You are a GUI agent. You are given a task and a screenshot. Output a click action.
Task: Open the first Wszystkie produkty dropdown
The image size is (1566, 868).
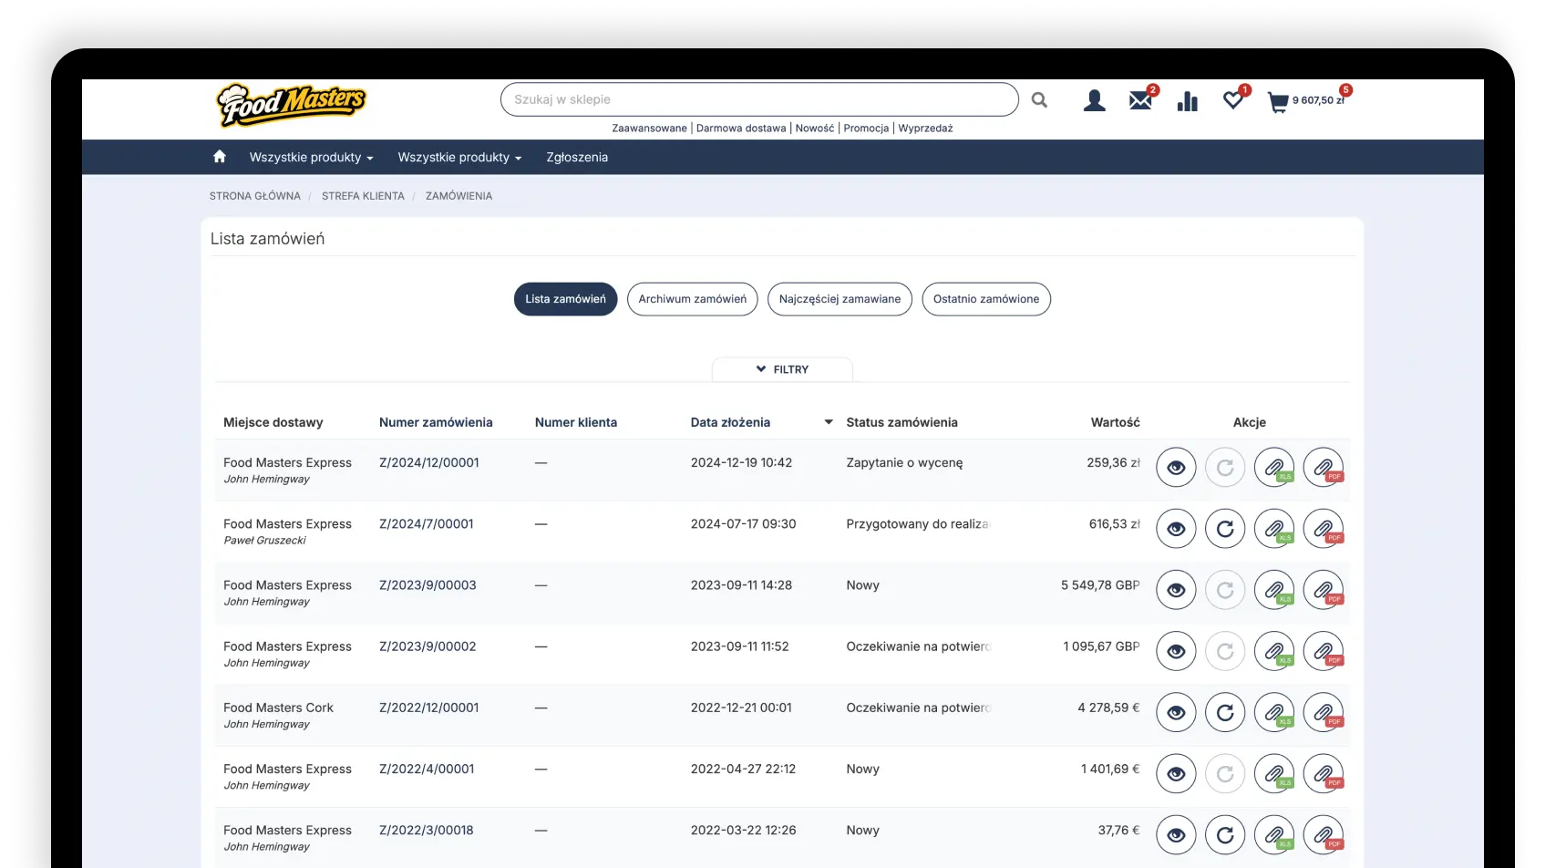coord(311,157)
